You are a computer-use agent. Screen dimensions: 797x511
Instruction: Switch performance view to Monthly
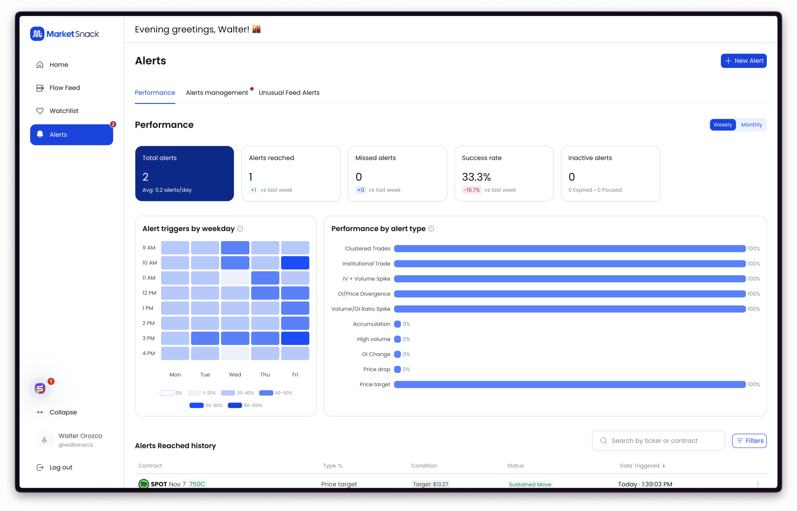click(x=751, y=125)
